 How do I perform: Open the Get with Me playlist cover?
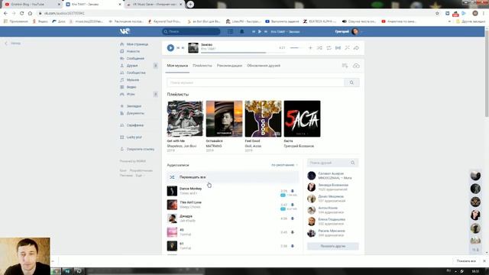185,118
